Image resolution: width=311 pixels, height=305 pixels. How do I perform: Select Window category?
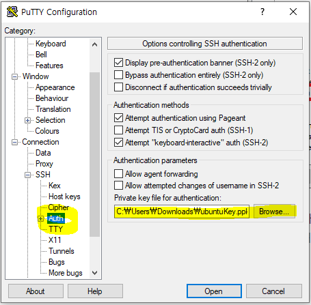pos(36,76)
